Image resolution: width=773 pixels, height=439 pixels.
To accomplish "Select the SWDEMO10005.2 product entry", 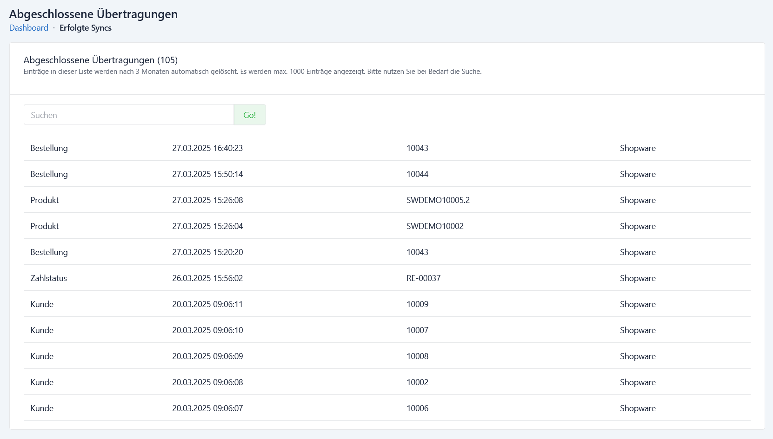I will [438, 200].
